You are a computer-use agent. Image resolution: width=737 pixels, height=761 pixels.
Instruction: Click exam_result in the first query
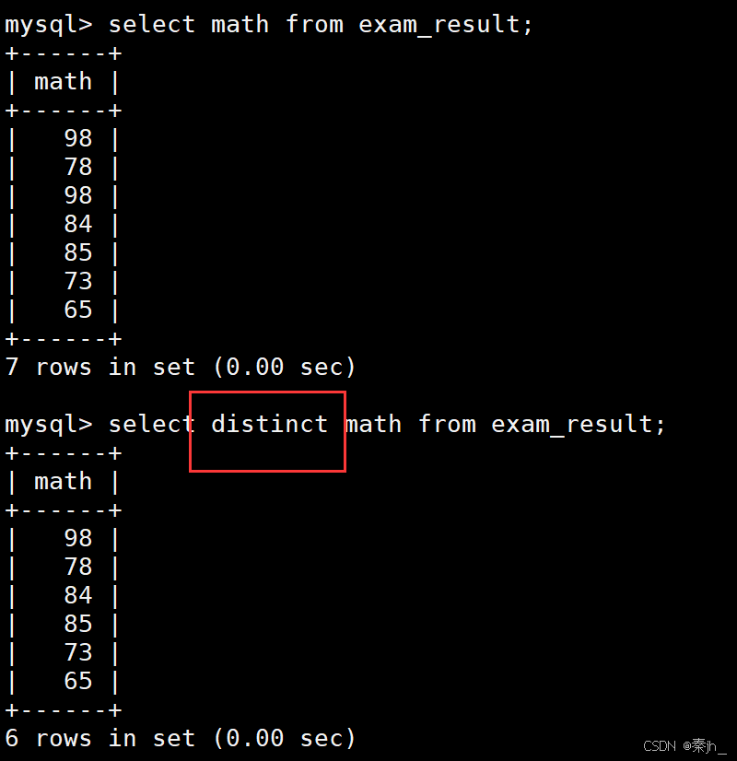445,25
